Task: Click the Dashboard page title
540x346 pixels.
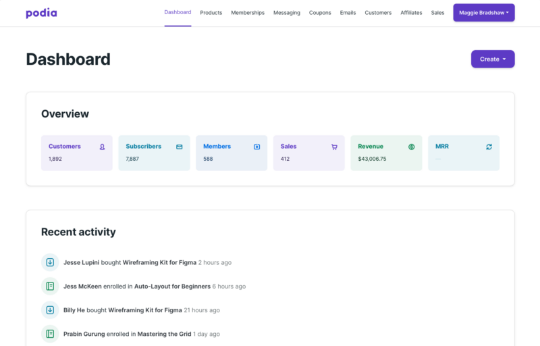Action: click(68, 59)
